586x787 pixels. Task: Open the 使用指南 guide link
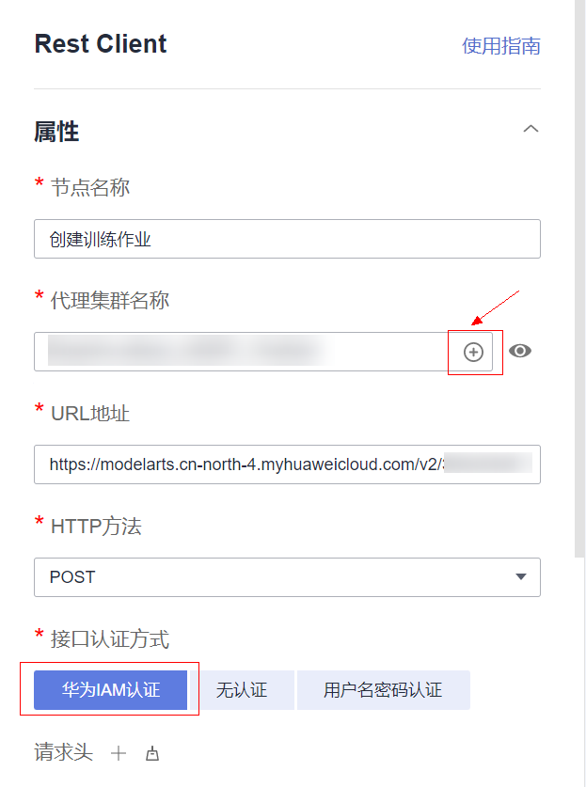(x=500, y=46)
